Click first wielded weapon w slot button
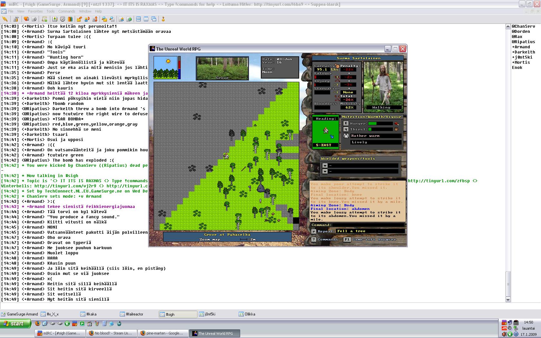The height and width of the screenshot is (338, 541). (x=325, y=165)
